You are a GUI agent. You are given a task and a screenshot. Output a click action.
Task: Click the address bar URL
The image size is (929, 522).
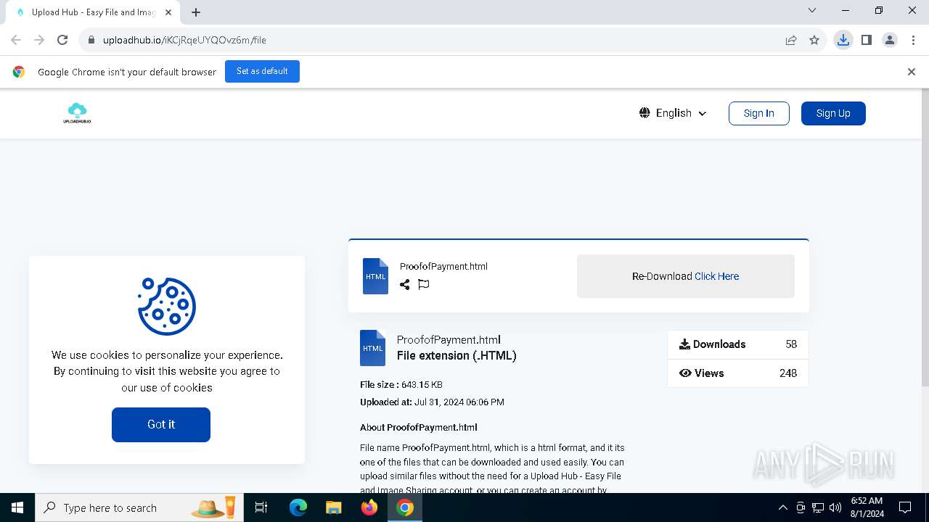point(184,40)
